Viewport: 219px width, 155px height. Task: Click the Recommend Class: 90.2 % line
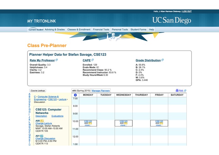pos(97,70)
